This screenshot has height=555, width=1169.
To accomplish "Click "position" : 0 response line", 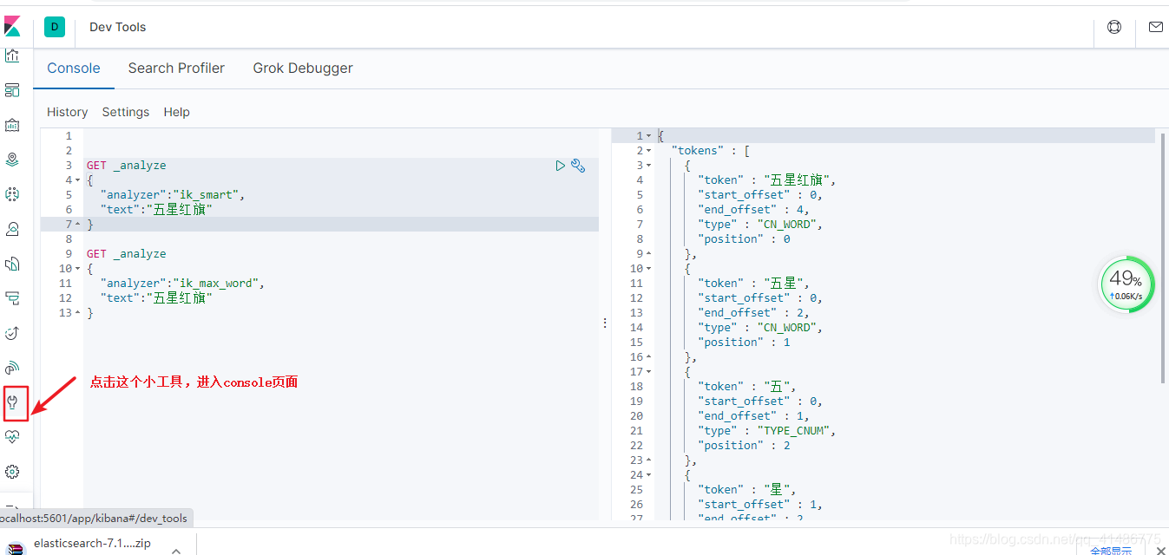I will [744, 239].
